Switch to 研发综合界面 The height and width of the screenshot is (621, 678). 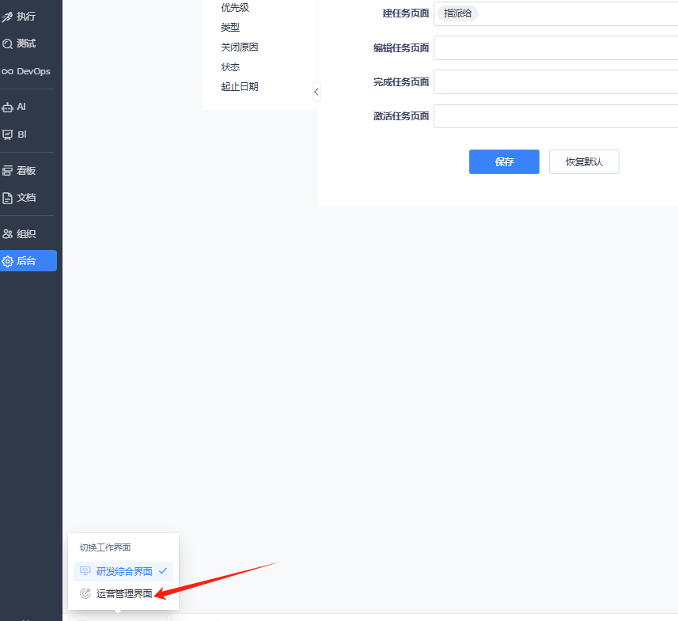click(x=123, y=571)
